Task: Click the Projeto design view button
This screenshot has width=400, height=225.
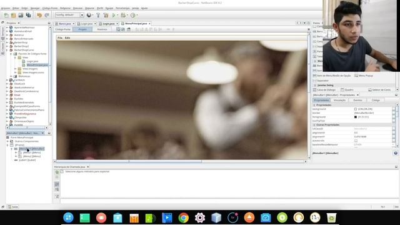Action: [x=82, y=29]
